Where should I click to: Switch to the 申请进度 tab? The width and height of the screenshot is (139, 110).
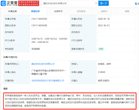12,11
